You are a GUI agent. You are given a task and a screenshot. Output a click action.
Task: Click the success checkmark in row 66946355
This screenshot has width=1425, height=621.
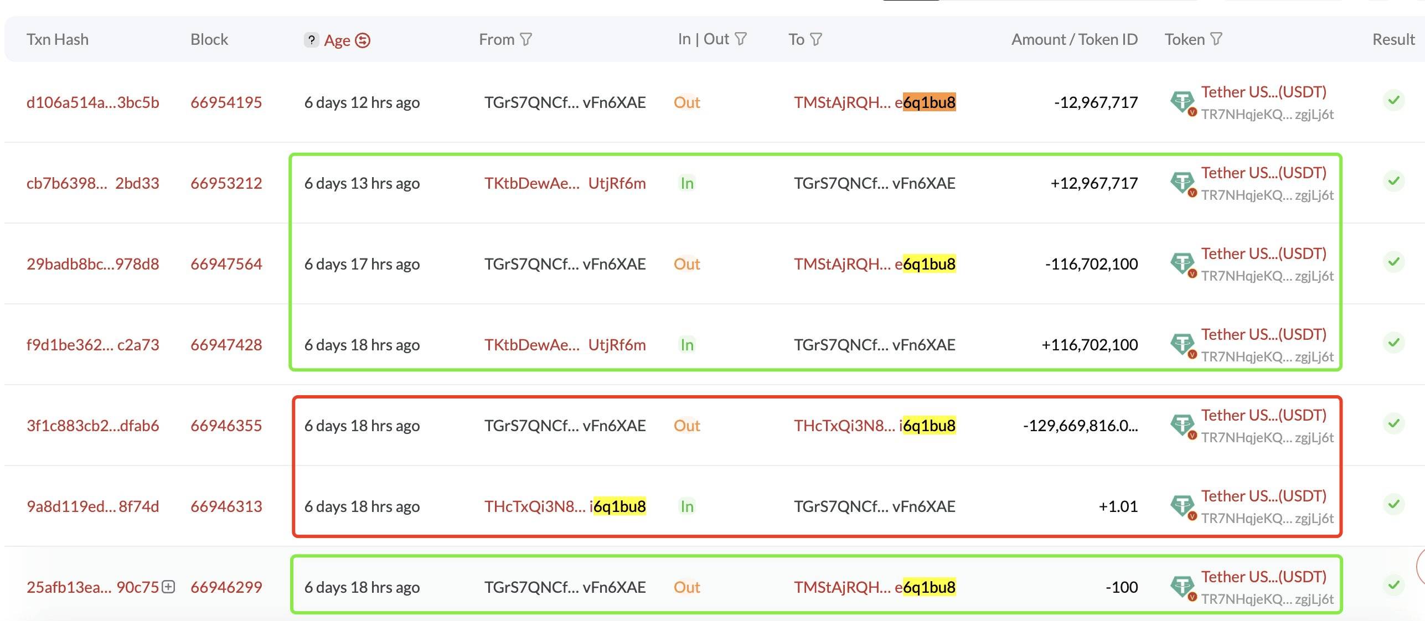(x=1394, y=423)
